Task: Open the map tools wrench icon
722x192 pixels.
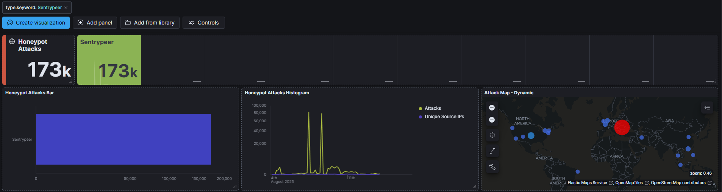Action: [x=492, y=167]
